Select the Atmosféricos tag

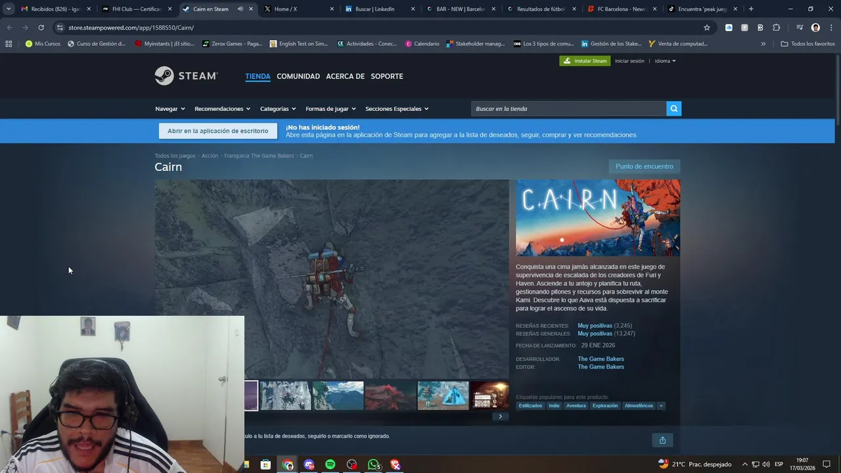[x=639, y=406]
